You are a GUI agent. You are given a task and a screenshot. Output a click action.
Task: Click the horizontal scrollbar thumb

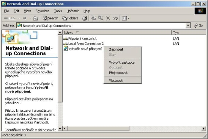pyautogui.click(x=98, y=128)
